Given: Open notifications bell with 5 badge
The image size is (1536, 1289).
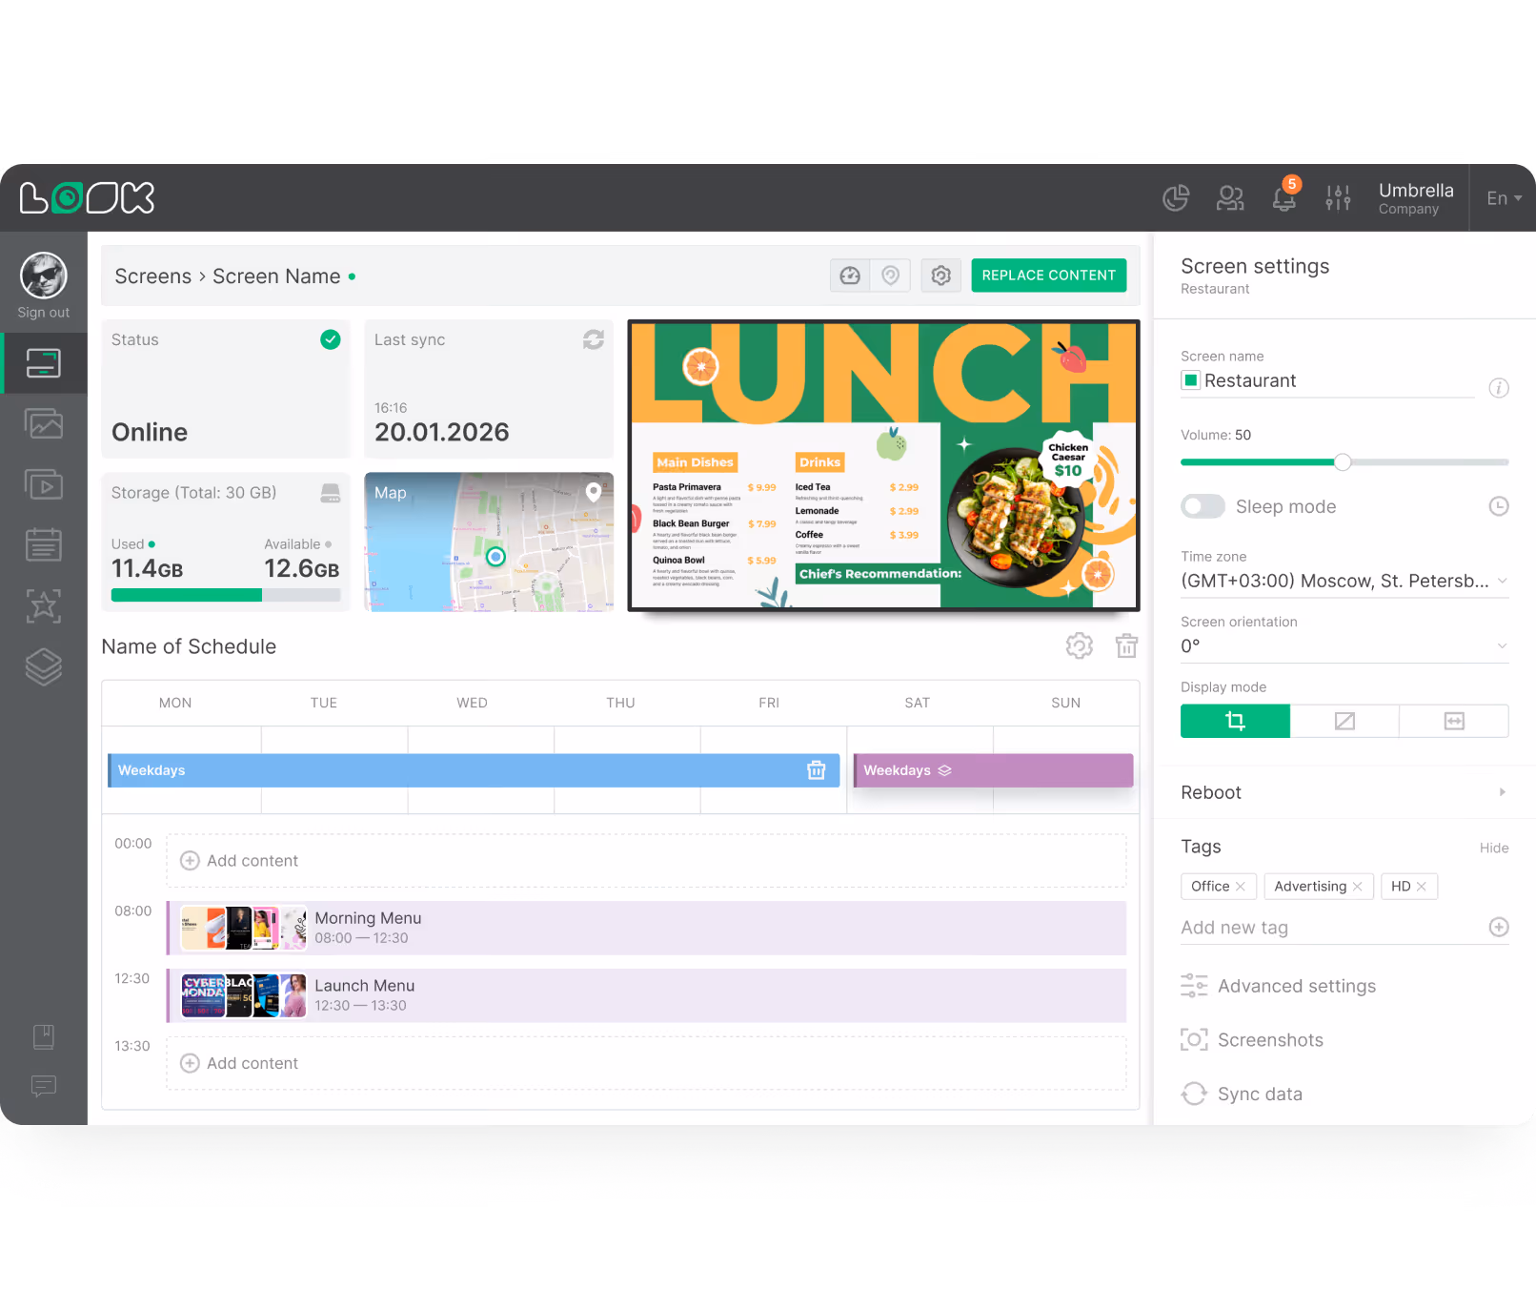Looking at the screenshot, I should tap(1284, 198).
